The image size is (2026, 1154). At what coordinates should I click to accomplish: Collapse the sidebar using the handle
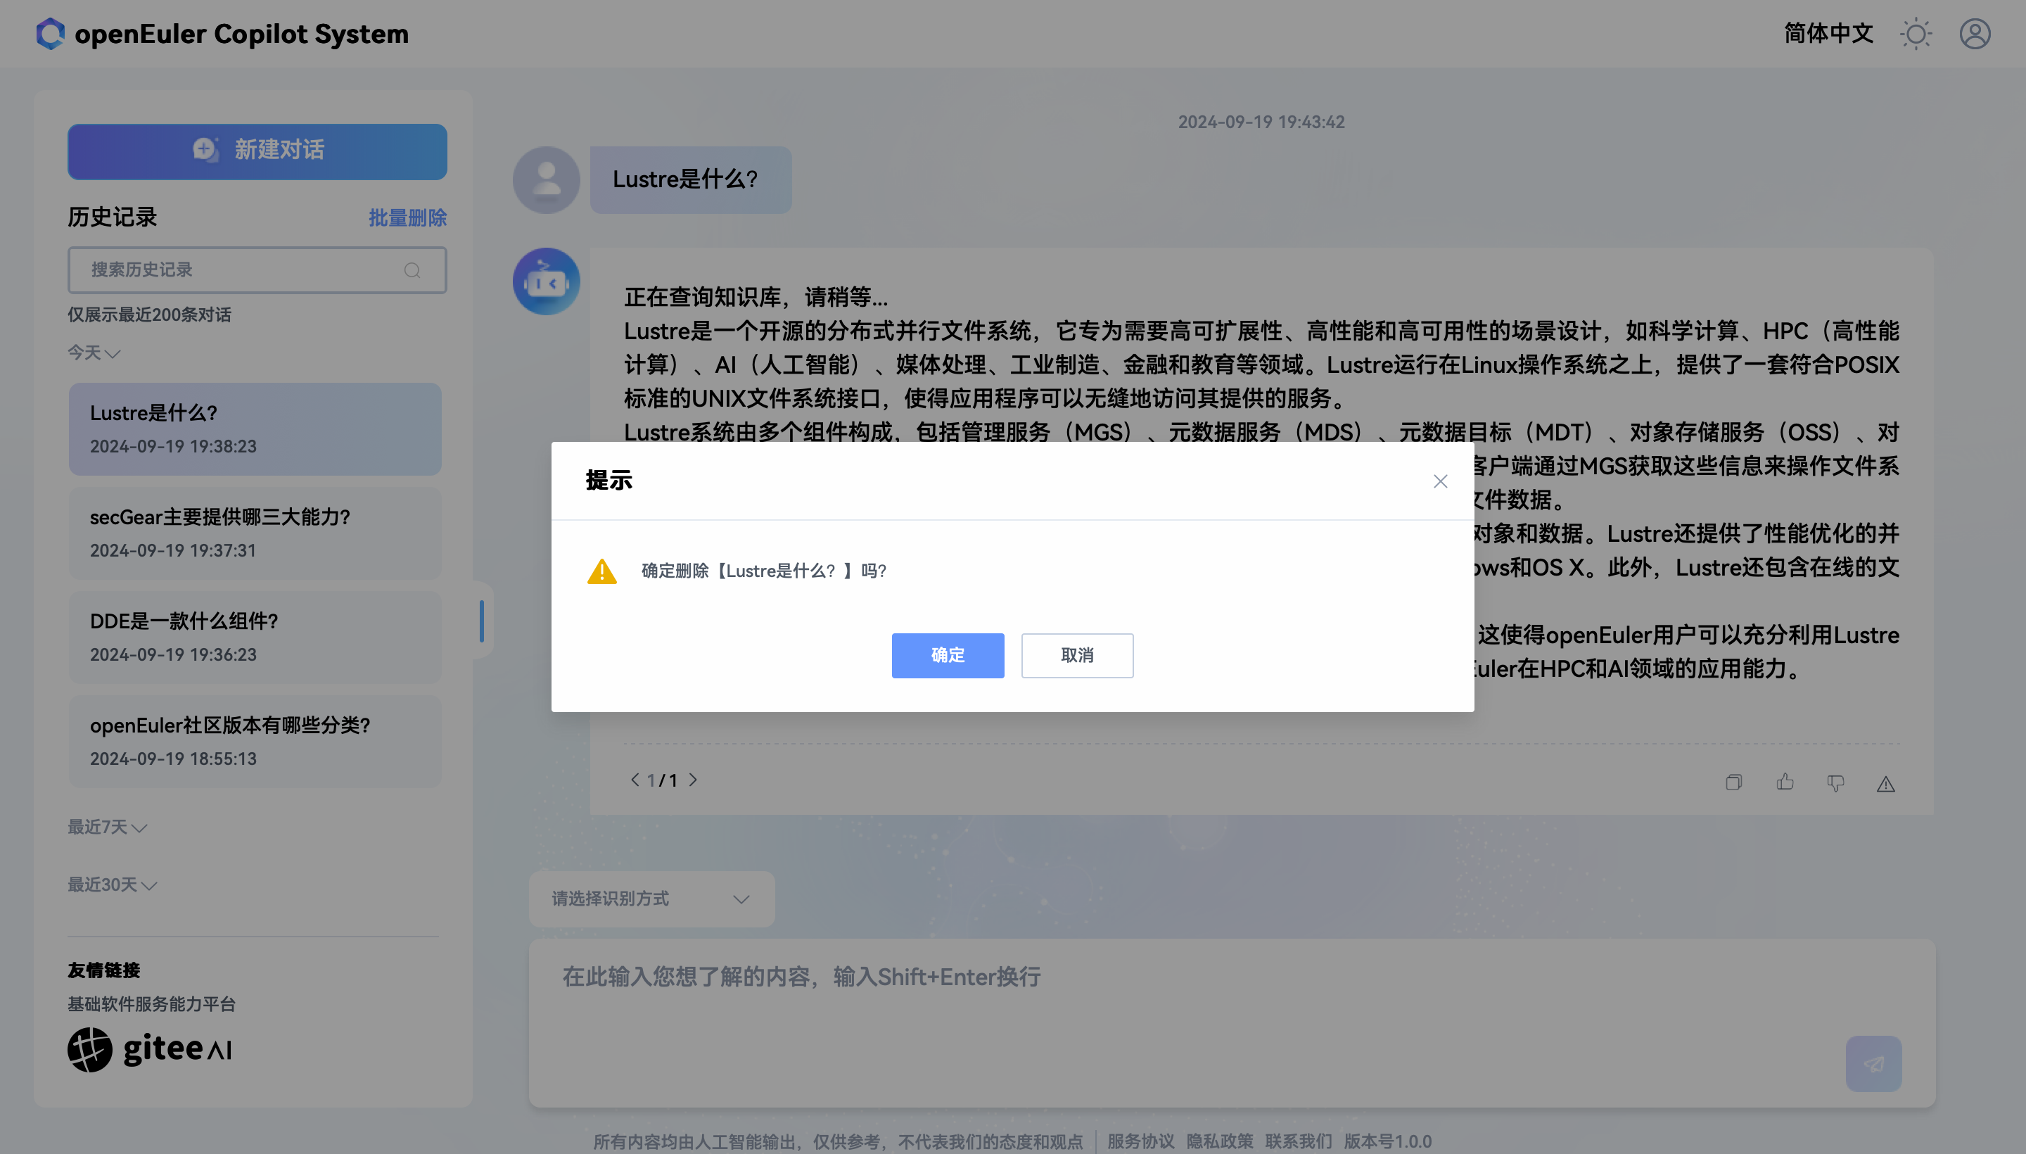482,621
